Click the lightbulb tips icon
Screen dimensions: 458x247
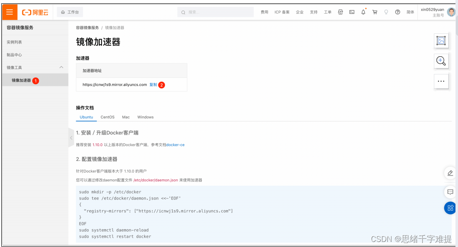(386, 12)
